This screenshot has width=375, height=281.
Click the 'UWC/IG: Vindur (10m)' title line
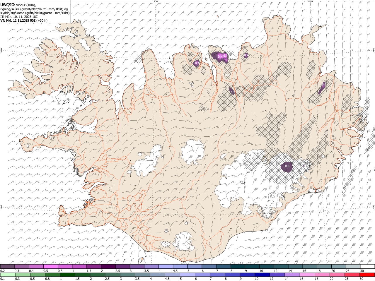click(18, 5)
